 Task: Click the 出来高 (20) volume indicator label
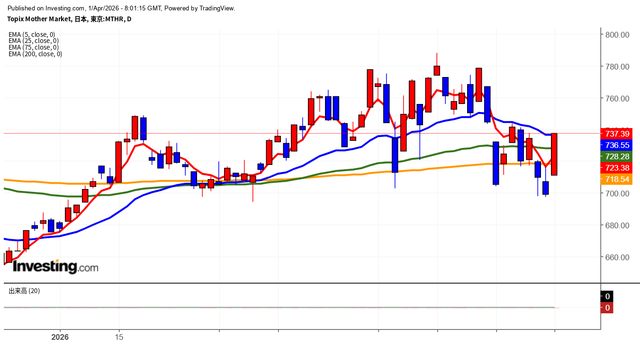[24, 291]
